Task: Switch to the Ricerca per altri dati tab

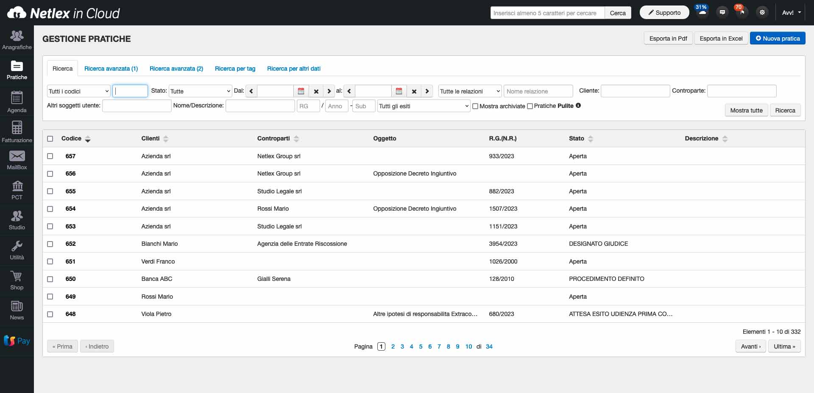Action: [294, 69]
